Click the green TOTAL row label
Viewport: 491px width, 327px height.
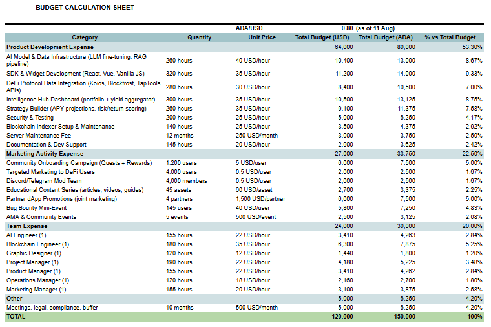coord(16,317)
